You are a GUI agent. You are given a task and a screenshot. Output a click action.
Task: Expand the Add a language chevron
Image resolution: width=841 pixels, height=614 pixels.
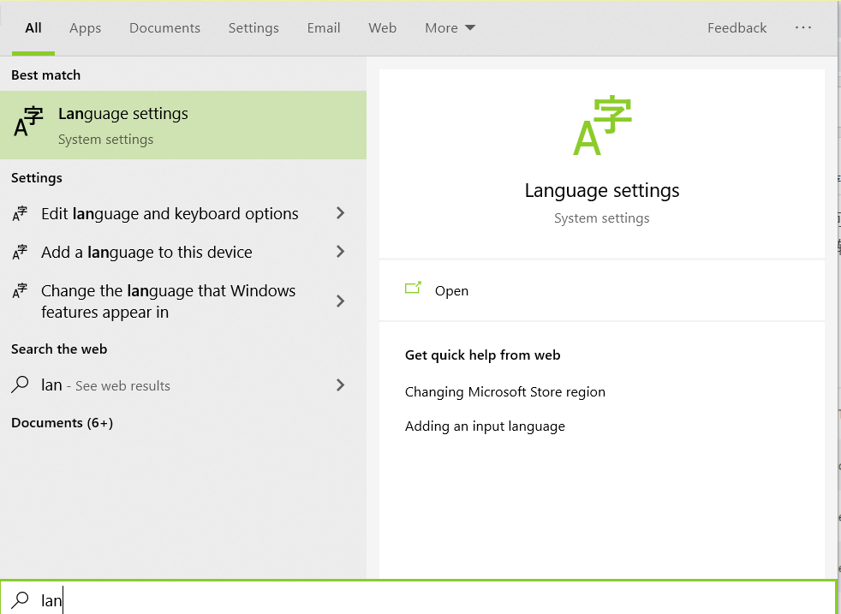[x=340, y=252]
